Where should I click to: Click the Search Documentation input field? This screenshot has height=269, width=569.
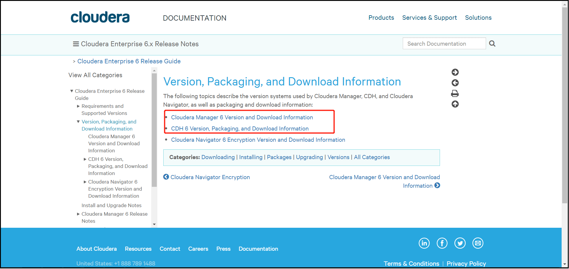tap(444, 44)
